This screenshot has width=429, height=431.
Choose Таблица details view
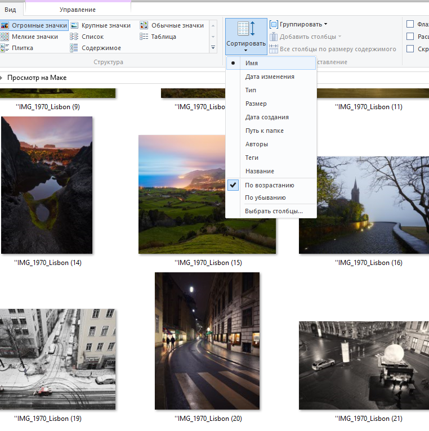[x=163, y=37]
